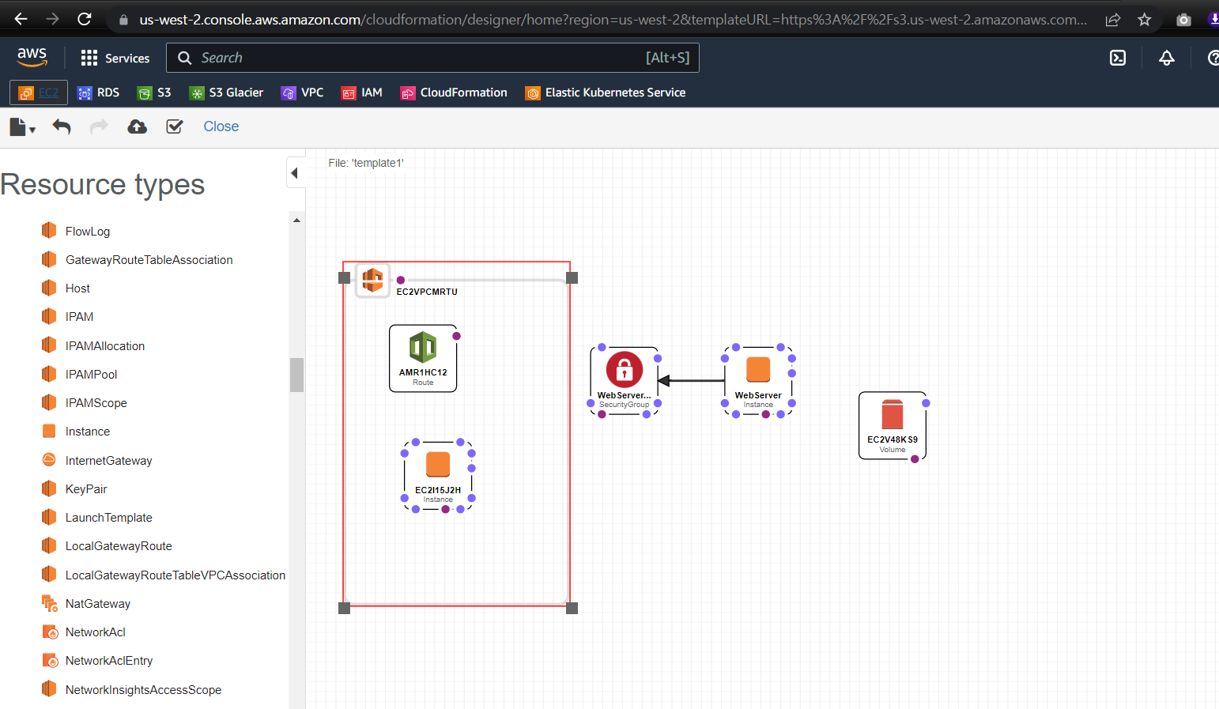Open VPC service shortcut
Screen dimensions: 1219x709
click(x=302, y=92)
